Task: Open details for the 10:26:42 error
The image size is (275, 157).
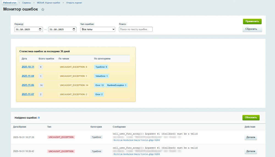Action: pyautogui.click(x=251, y=151)
